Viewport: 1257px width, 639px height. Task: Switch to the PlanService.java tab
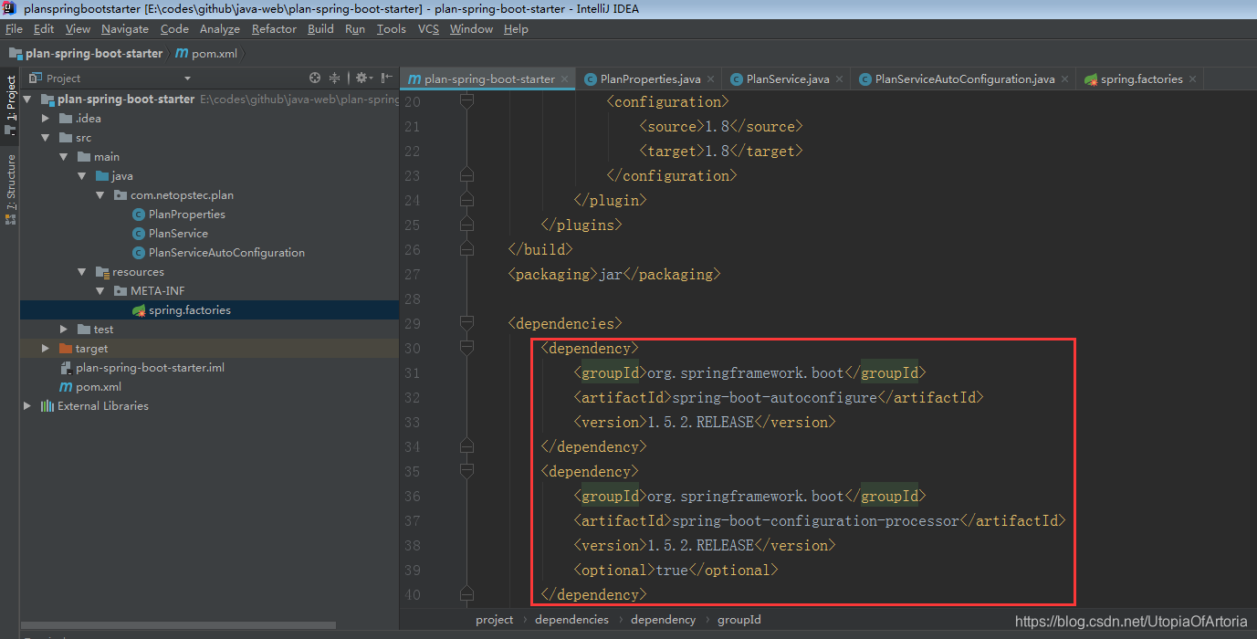786,79
